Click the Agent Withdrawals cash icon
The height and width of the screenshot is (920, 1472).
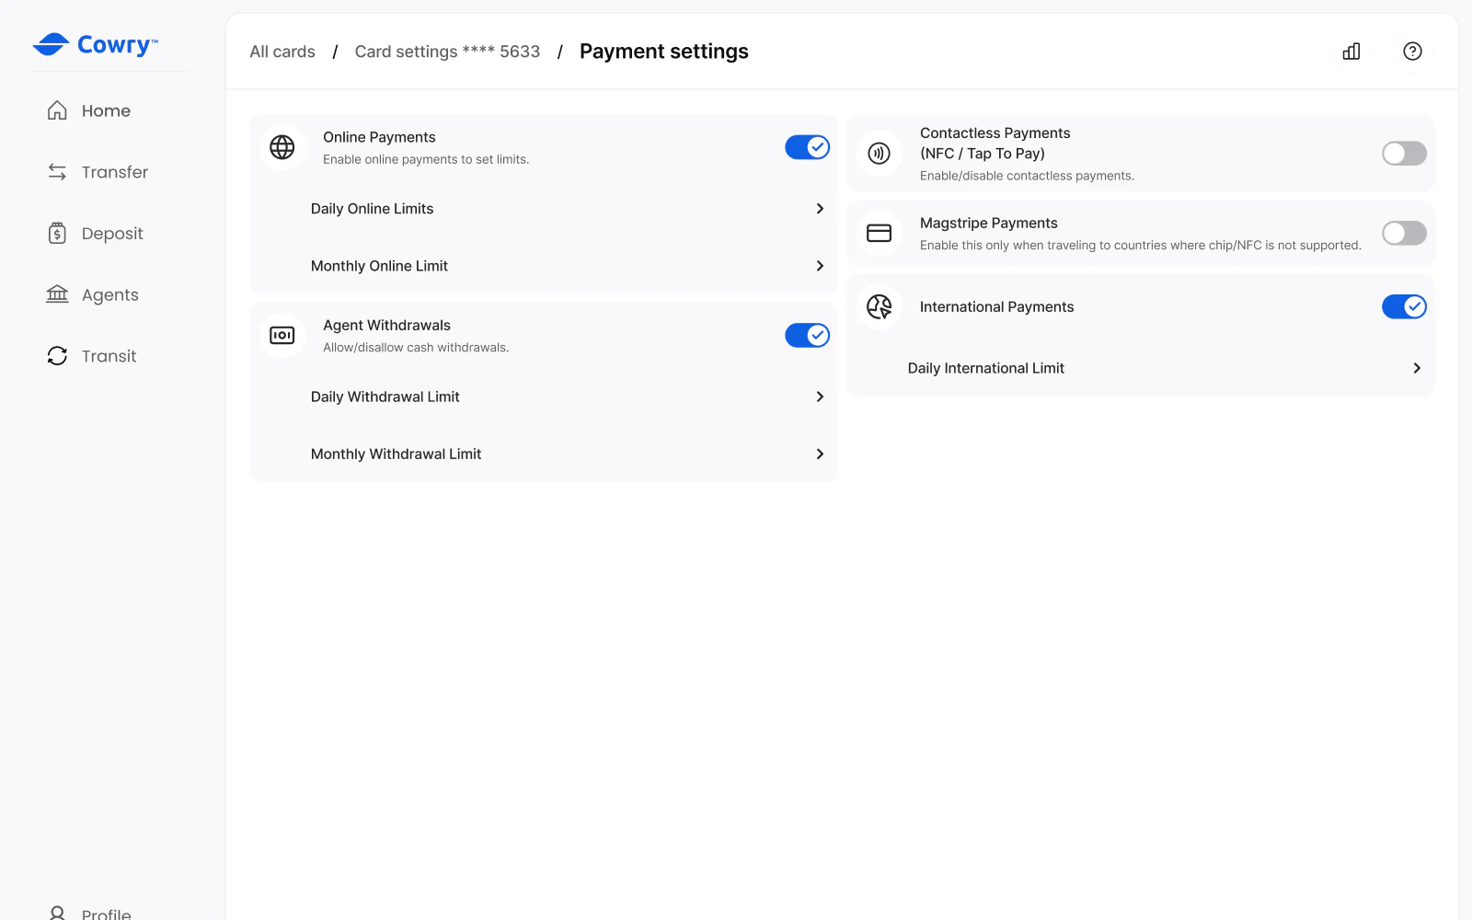(x=282, y=335)
